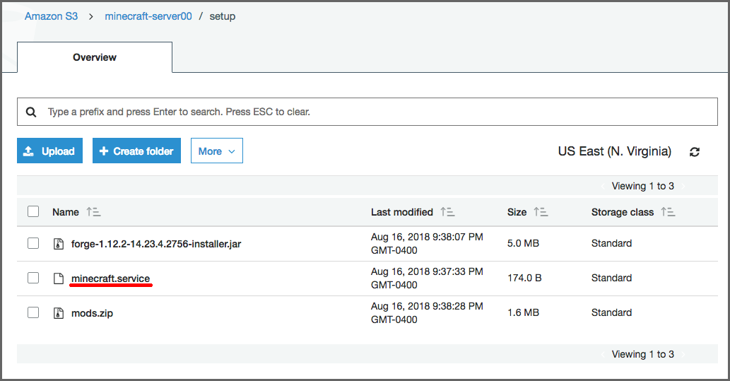Screen dimensions: 730x381
Task: Go to Amazon S3 breadcrumb link
Action: point(51,16)
